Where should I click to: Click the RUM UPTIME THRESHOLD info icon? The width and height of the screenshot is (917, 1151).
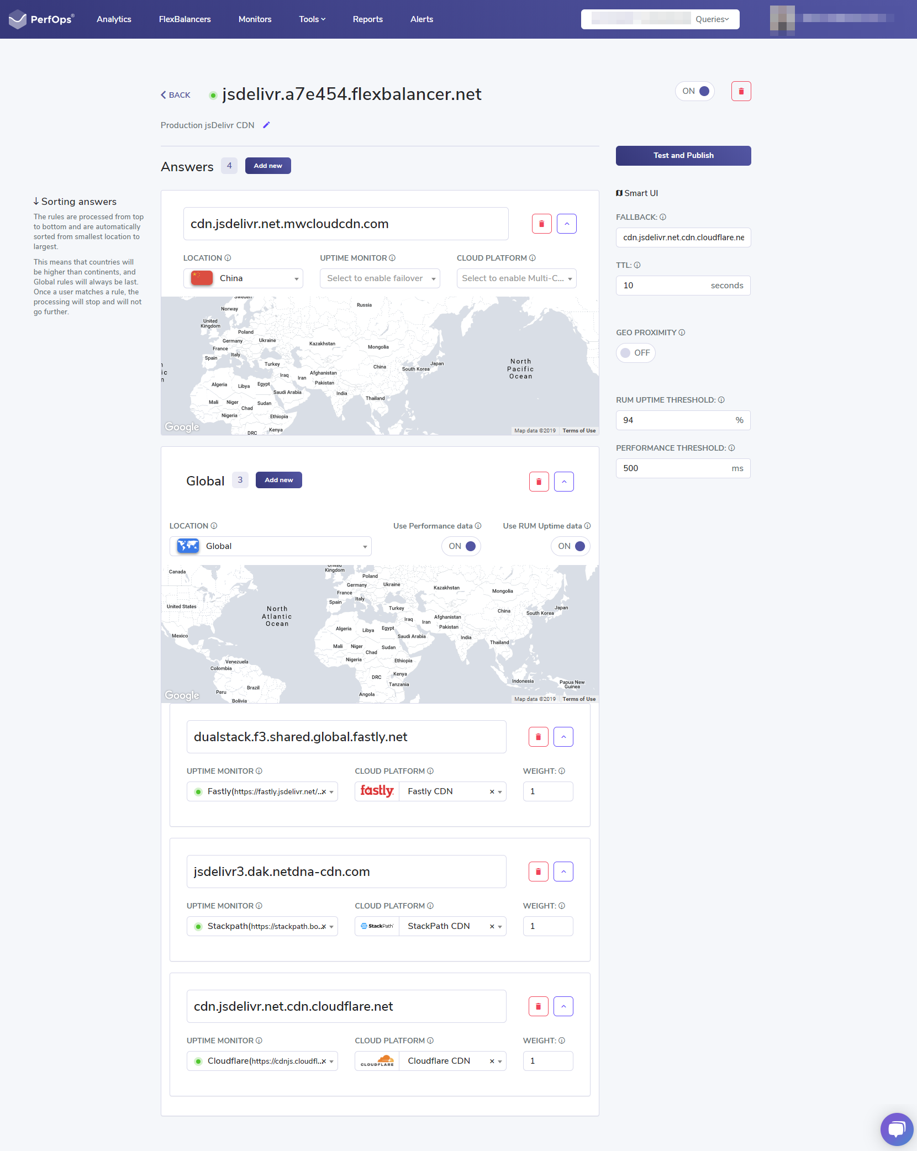pyautogui.click(x=721, y=400)
